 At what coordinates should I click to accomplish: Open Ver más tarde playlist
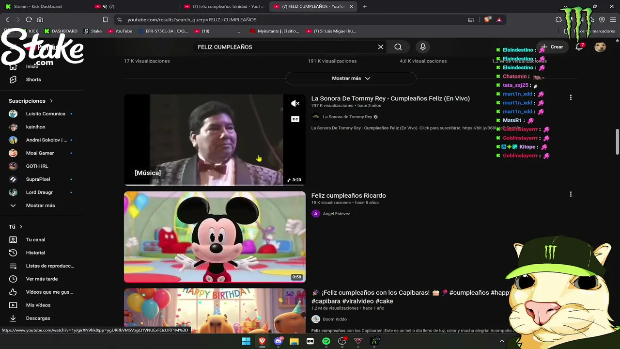(x=42, y=279)
